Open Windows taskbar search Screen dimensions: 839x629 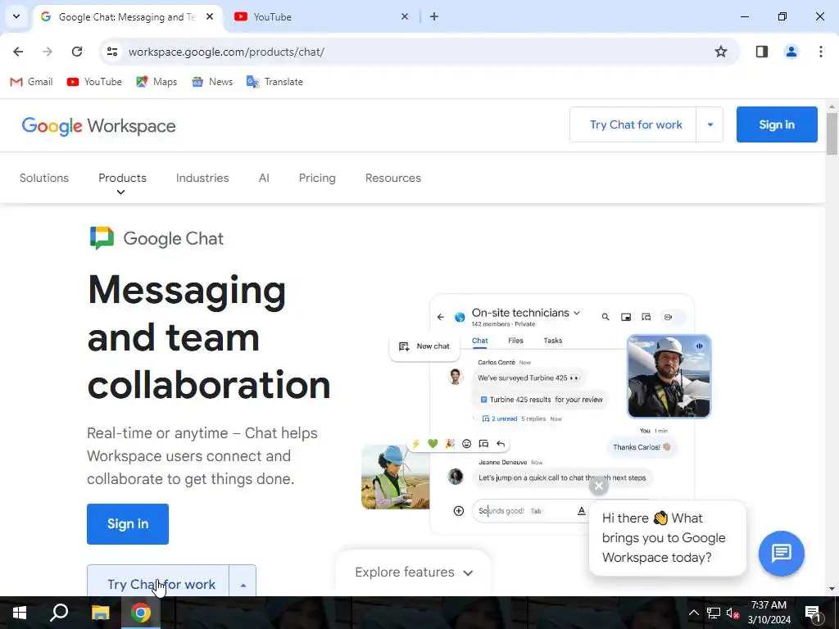[x=59, y=613]
